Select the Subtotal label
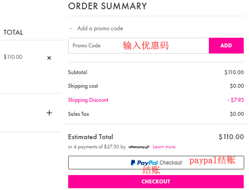The width and height of the screenshot is (249, 190). 77,72
